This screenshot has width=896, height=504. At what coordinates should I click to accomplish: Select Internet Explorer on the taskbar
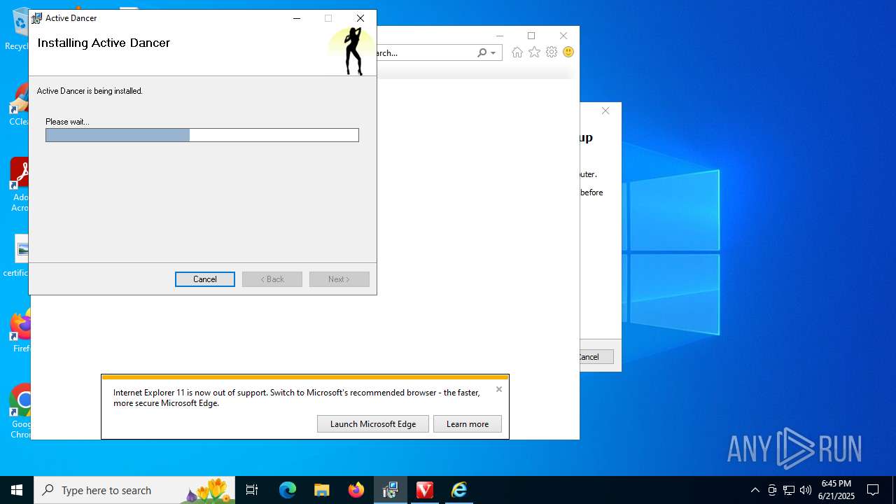(x=458, y=490)
